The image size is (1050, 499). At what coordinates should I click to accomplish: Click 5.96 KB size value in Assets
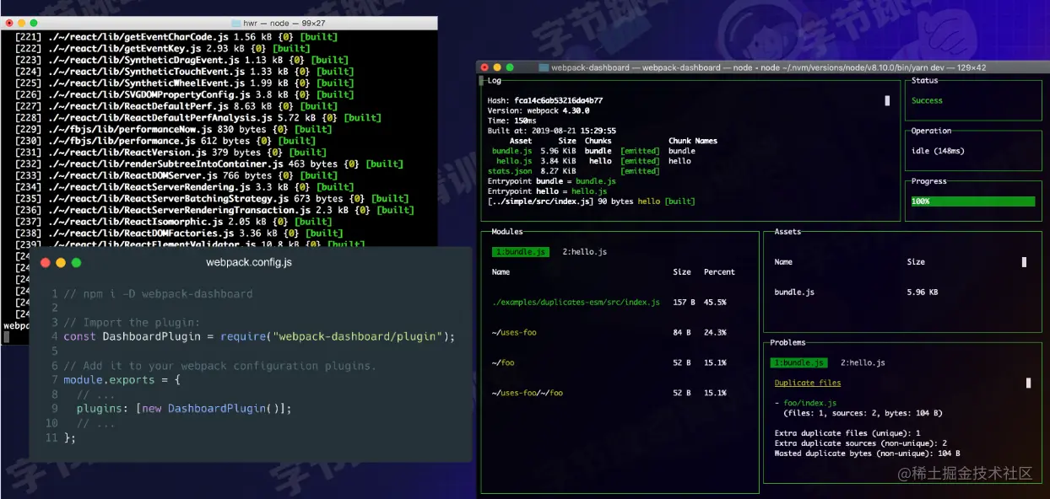923,292
